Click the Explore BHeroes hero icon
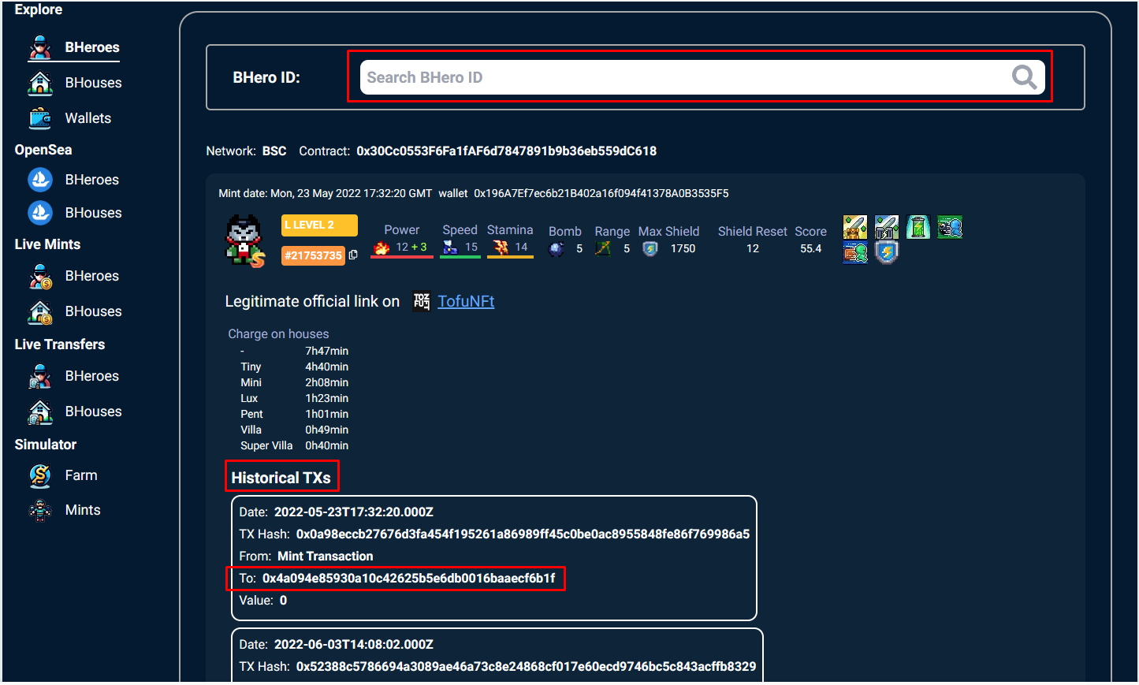Screen dimensions: 1139x685 40,48
